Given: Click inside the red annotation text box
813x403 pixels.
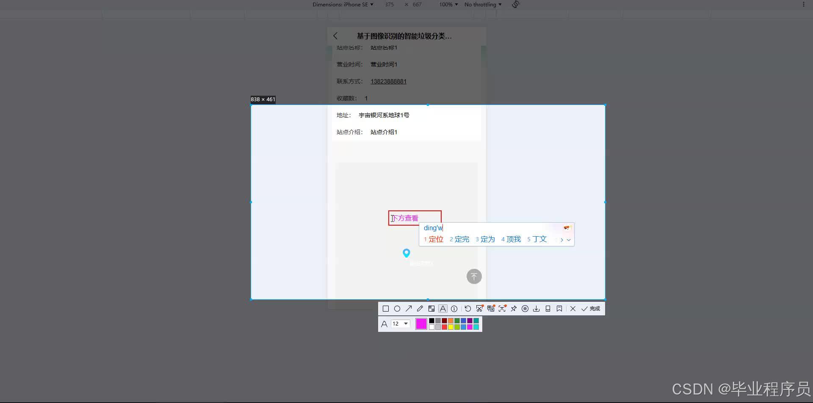Looking at the screenshot, I should coord(415,218).
